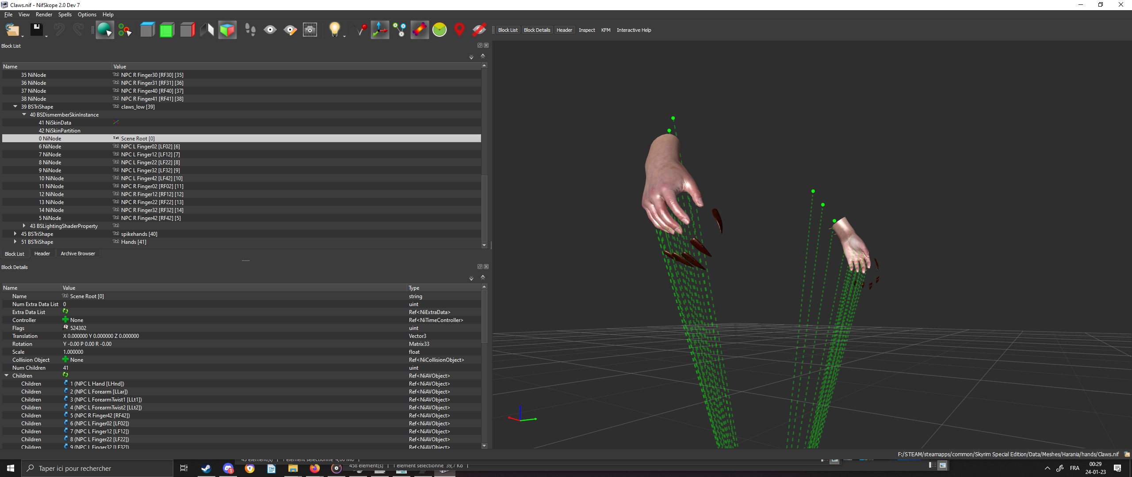The image size is (1132, 477).
Task: Switch to the bottom Header tab
Action: [x=42, y=254]
